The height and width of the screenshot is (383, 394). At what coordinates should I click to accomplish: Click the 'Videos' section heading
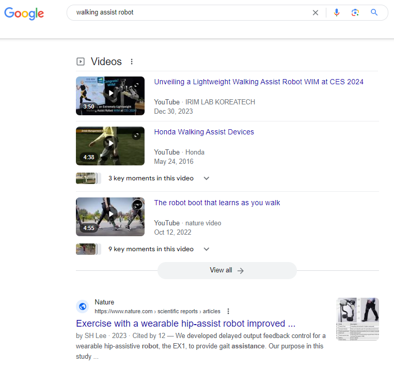click(x=106, y=62)
